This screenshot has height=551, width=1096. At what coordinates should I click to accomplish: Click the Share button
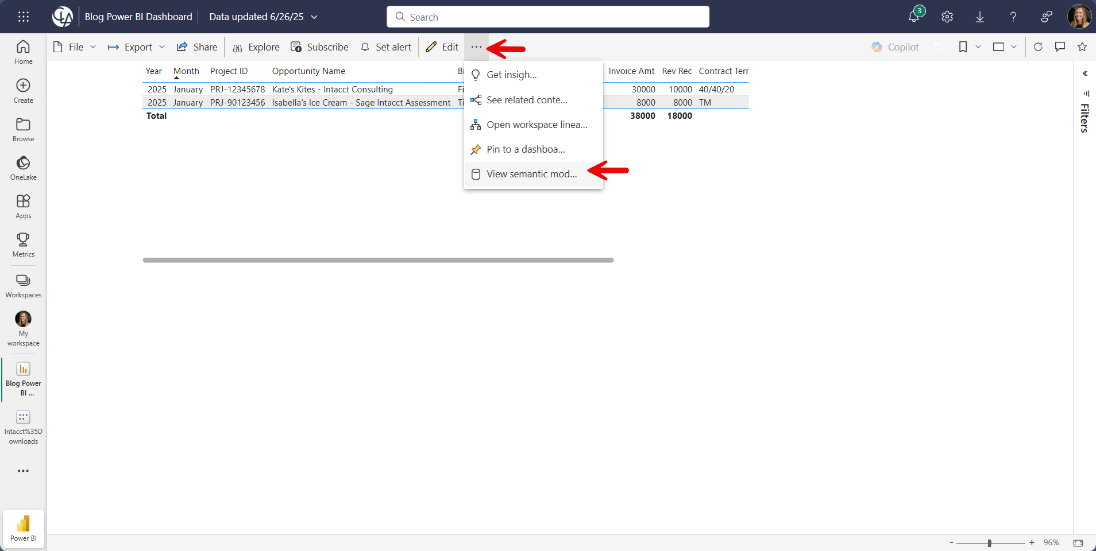pos(197,47)
